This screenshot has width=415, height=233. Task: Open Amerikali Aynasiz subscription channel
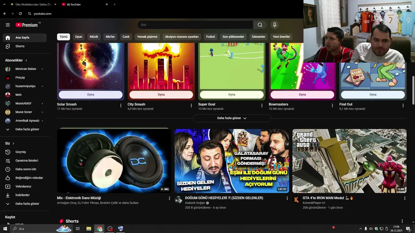[25, 121]
